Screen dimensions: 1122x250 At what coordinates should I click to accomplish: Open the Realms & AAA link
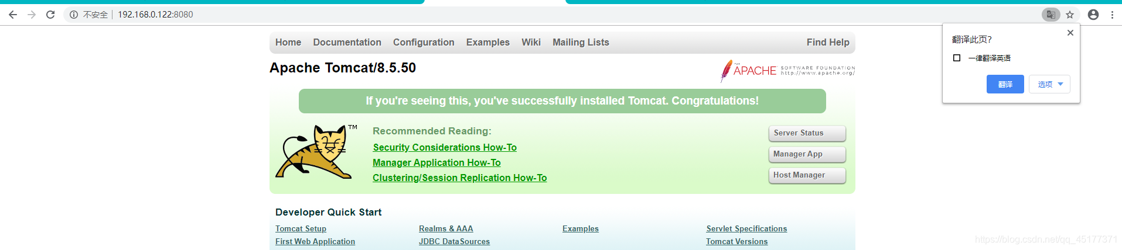pyautogui.click(x=446, y=229)
